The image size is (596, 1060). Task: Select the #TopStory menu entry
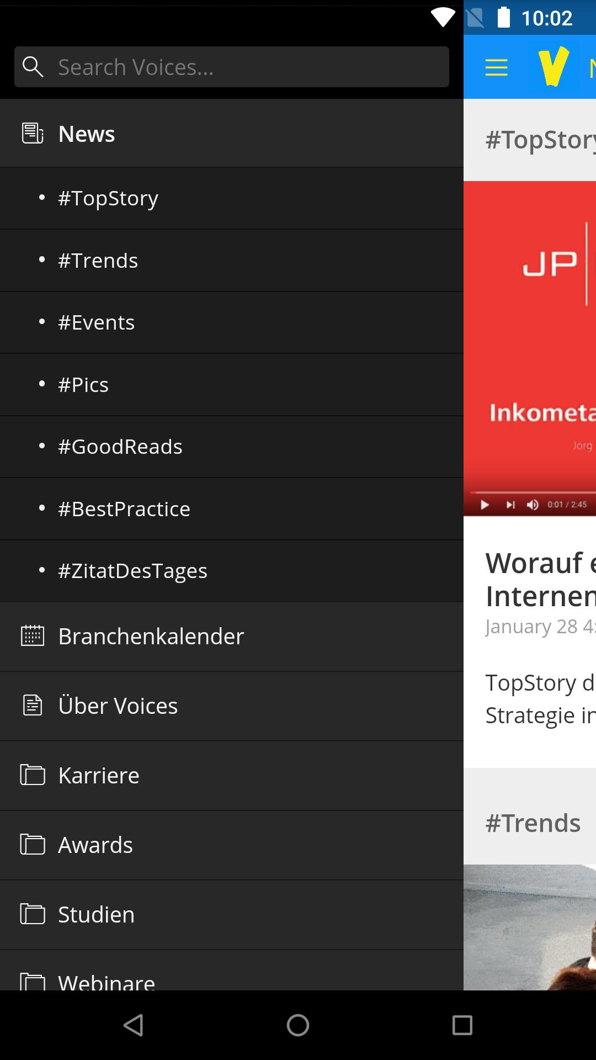tap(232, 198)
